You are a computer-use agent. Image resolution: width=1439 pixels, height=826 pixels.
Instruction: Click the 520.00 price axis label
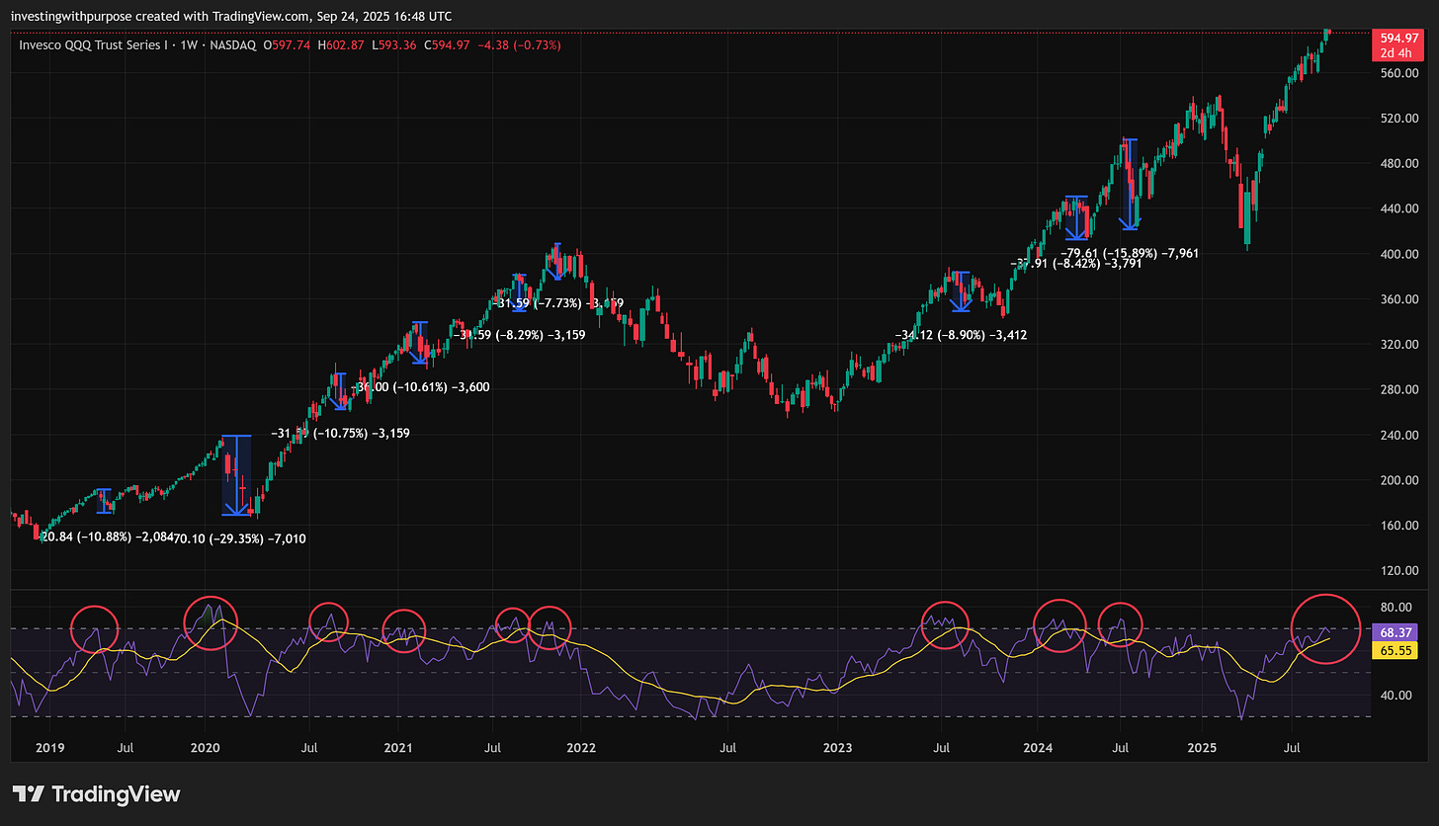[x=1400, y=119]
